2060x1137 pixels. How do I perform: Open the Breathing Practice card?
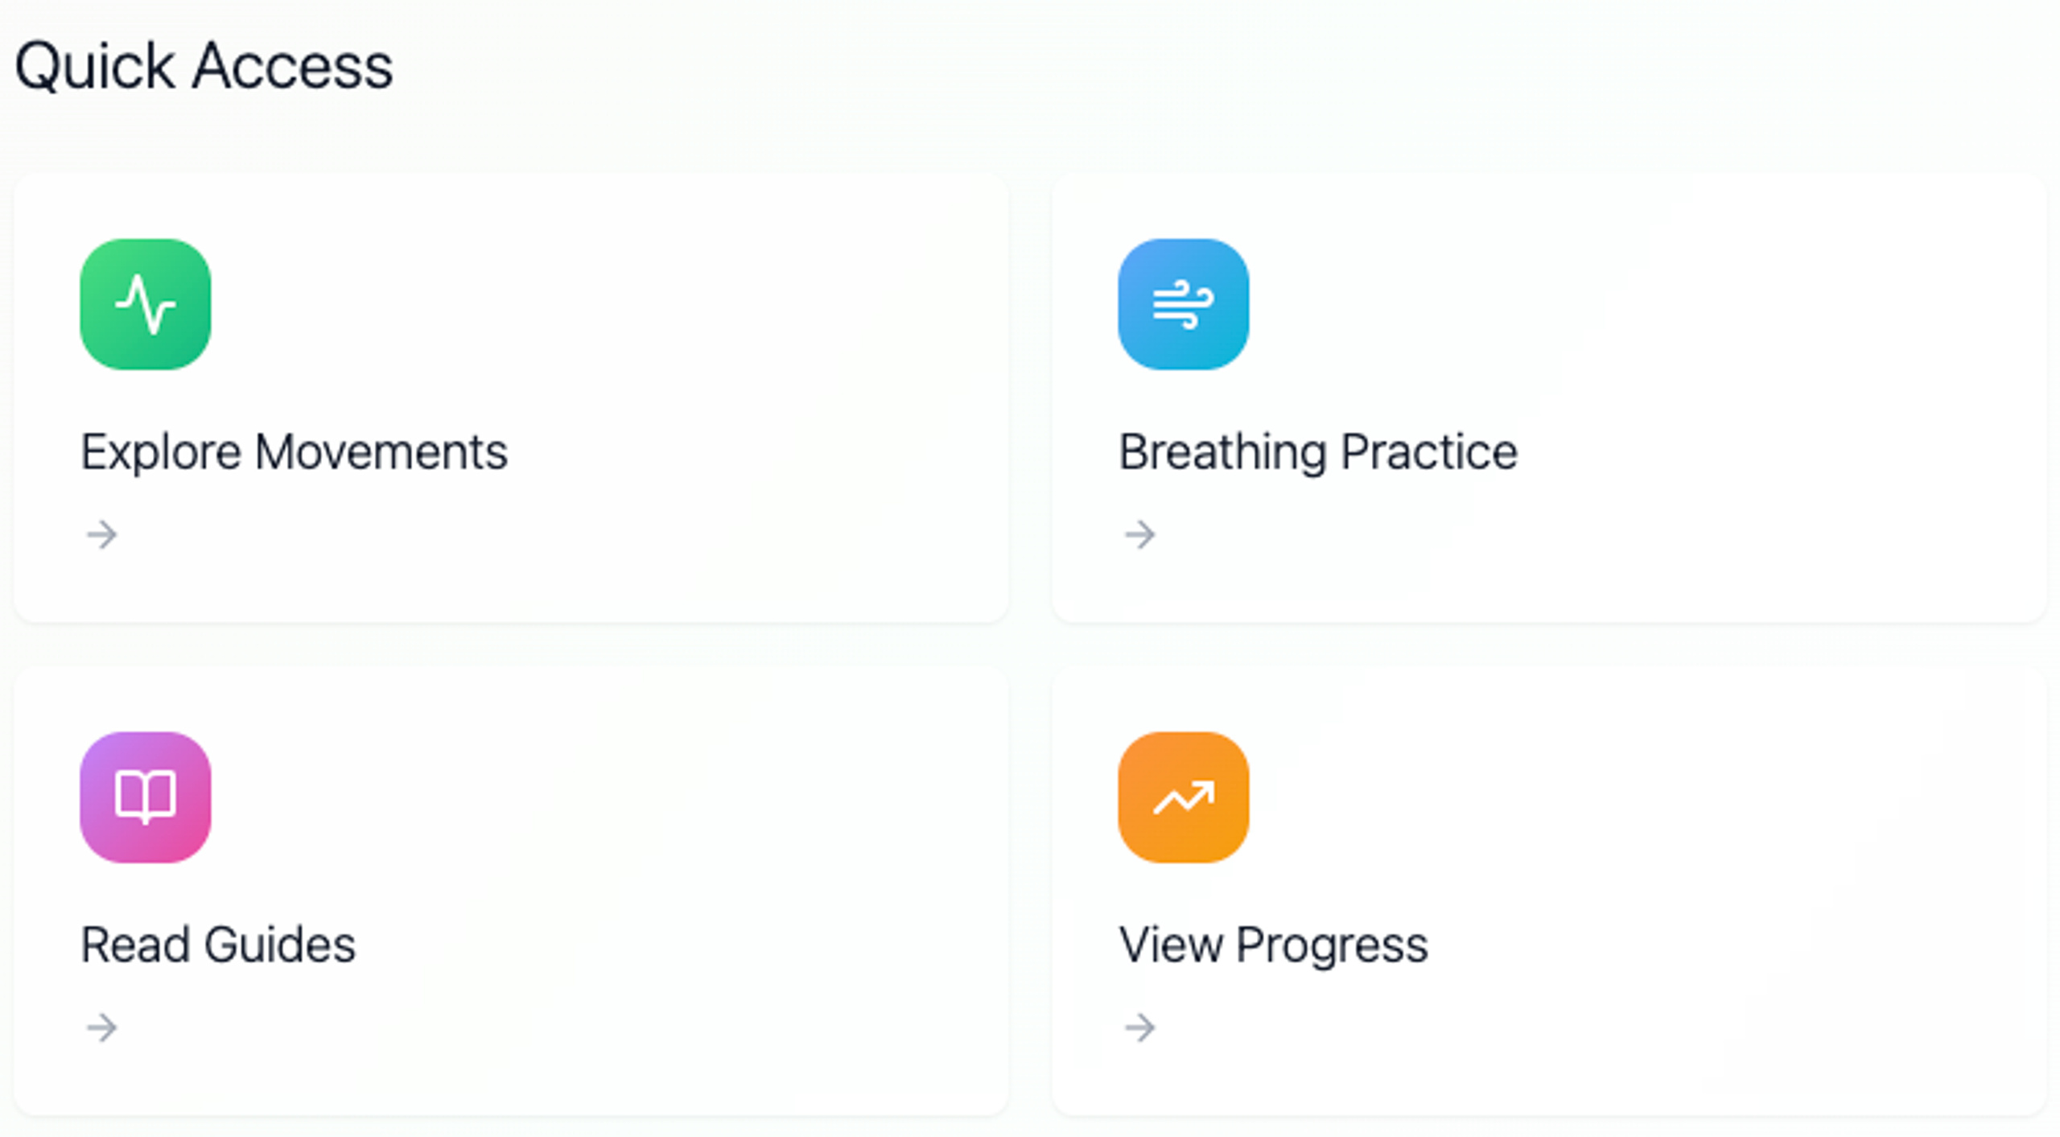(1549, 398)
